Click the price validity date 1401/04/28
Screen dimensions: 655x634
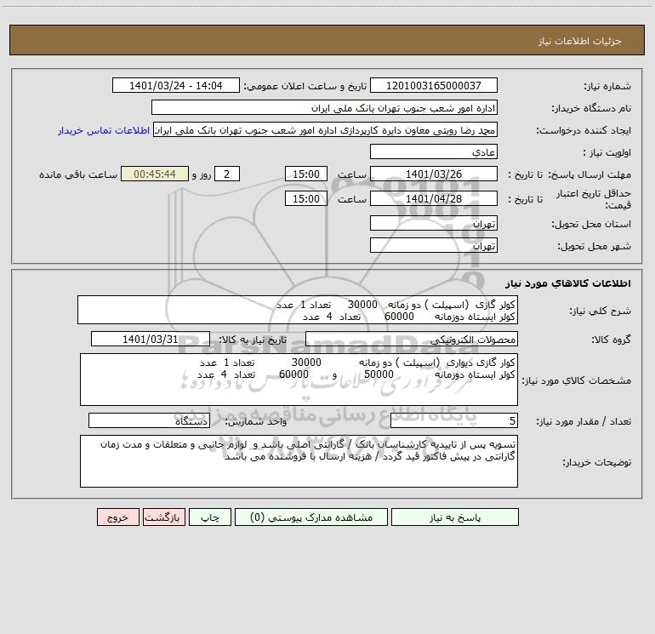click(x=434, y=198)
